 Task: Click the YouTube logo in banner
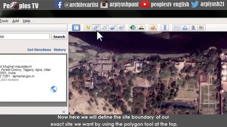(x=145, y=4)
